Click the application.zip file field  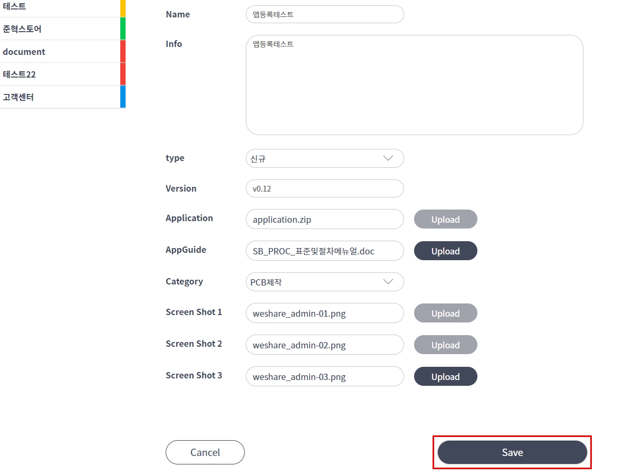pyautogui.click(x=324, y=219)
